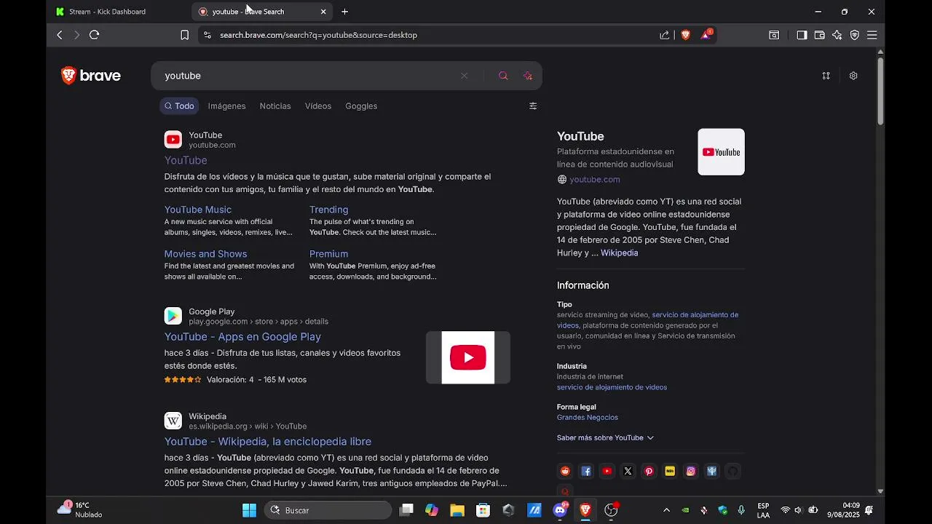This screenshot has height=524, width=932.
Task: Open Brave Search settings gear
Action: [x=853, y=76]
